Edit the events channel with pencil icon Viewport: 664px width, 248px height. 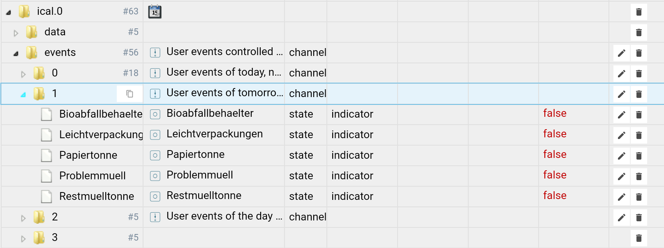click(621, 53)
